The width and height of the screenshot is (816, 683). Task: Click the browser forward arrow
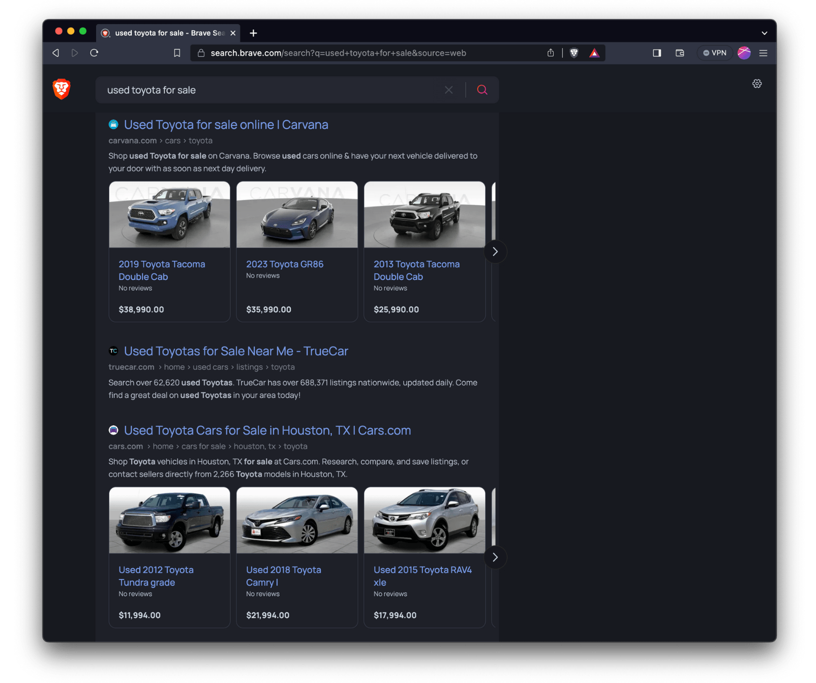pos(75,53)
